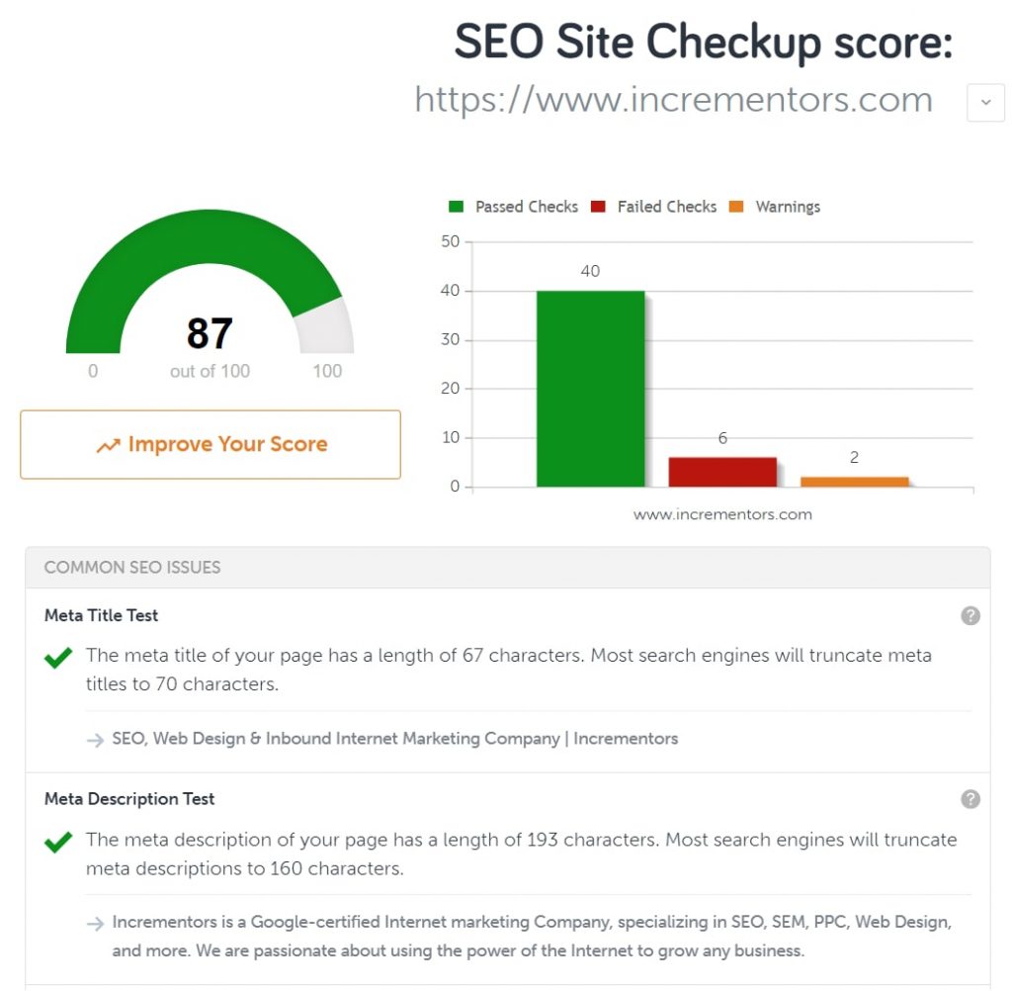Image resolution: width=1012 pixels, height=991 pixels.
Task: Toggle the Failed Checks legend entry
Action: point(654,207)
